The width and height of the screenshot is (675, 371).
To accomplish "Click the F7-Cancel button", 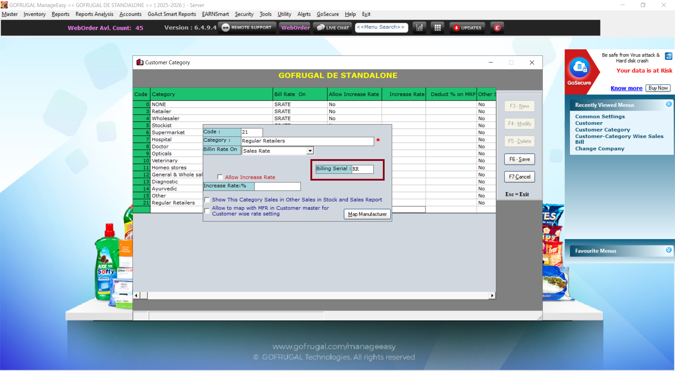I will click(520, 177).
